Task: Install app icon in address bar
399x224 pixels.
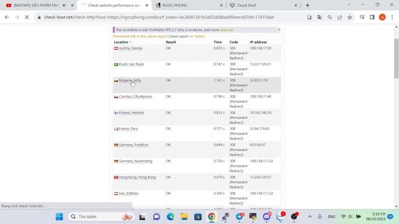Action: [x=310, y=17]
